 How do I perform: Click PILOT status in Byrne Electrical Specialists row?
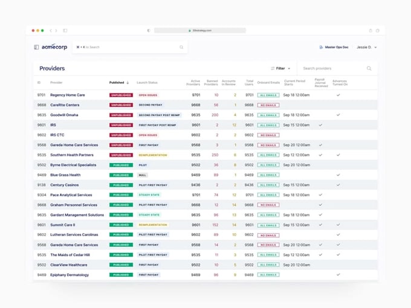[143, 165]
